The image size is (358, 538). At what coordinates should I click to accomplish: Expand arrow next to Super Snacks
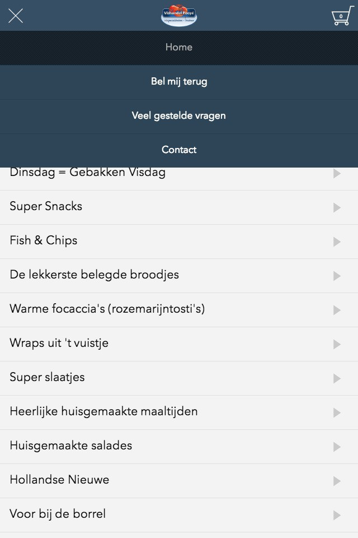(337, 208)
